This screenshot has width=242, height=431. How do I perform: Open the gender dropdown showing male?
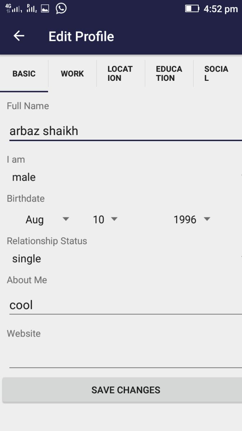(x=124, y=177)
